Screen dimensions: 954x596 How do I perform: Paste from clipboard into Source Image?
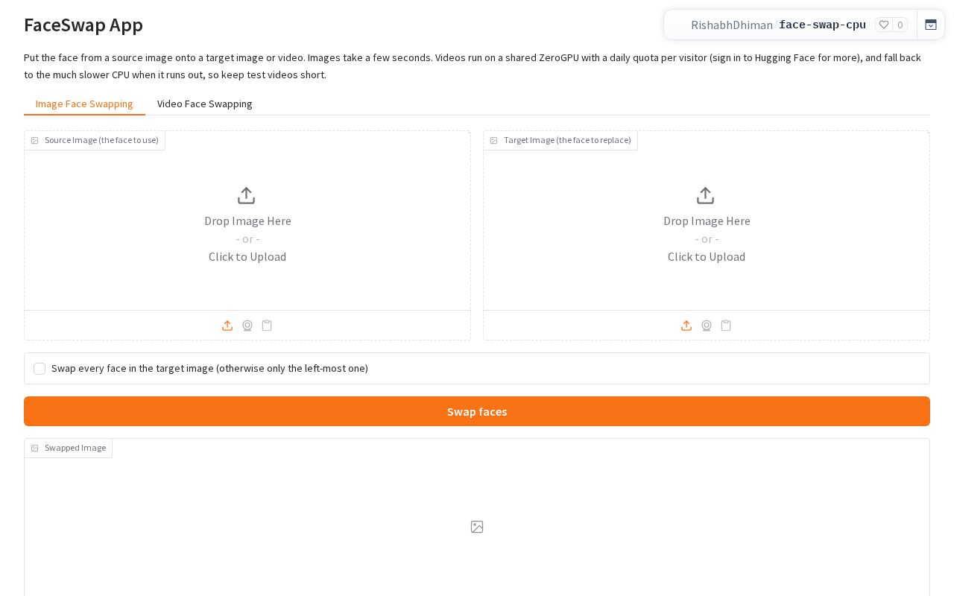[x=267, y=326]
